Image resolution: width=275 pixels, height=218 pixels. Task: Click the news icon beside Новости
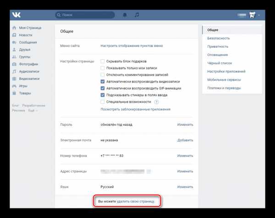14,35
